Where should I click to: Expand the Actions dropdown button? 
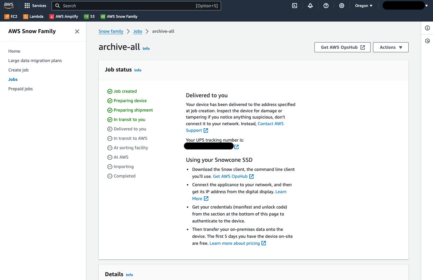pos(391,47)
